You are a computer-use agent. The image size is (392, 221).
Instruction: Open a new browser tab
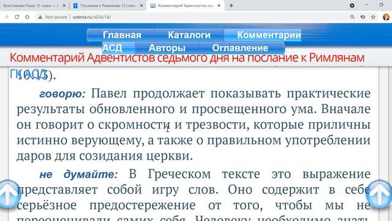click(x=231, y=6)
